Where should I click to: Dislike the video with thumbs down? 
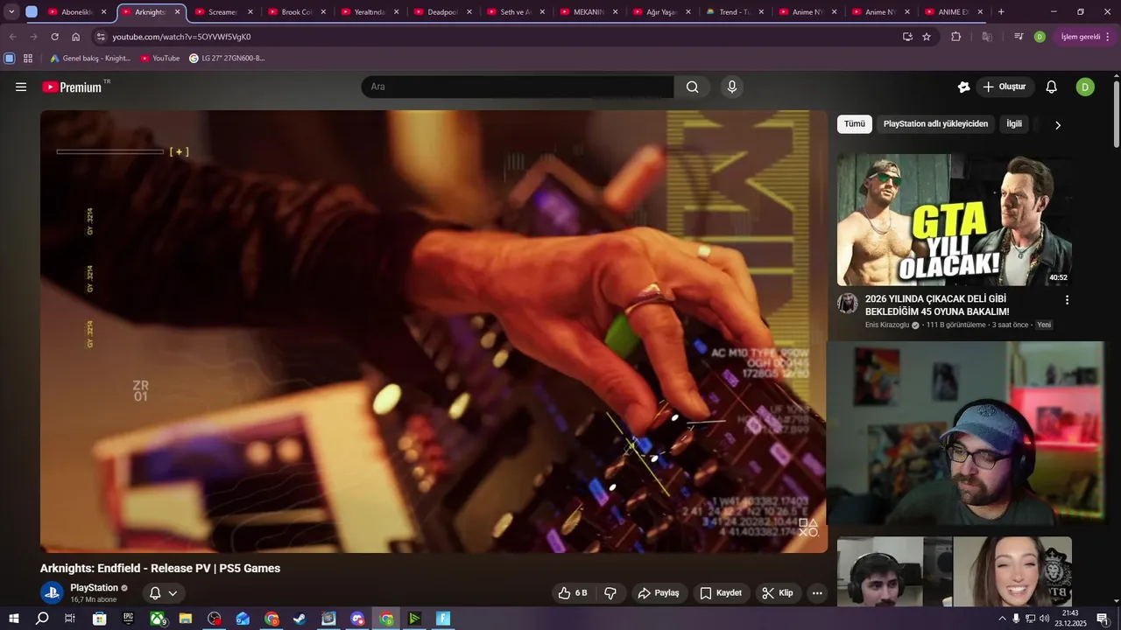point(610,592)
